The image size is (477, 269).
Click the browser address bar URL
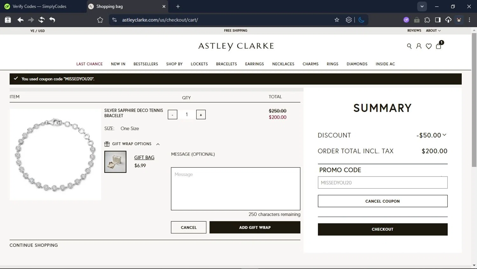click(x=160, y=20)
